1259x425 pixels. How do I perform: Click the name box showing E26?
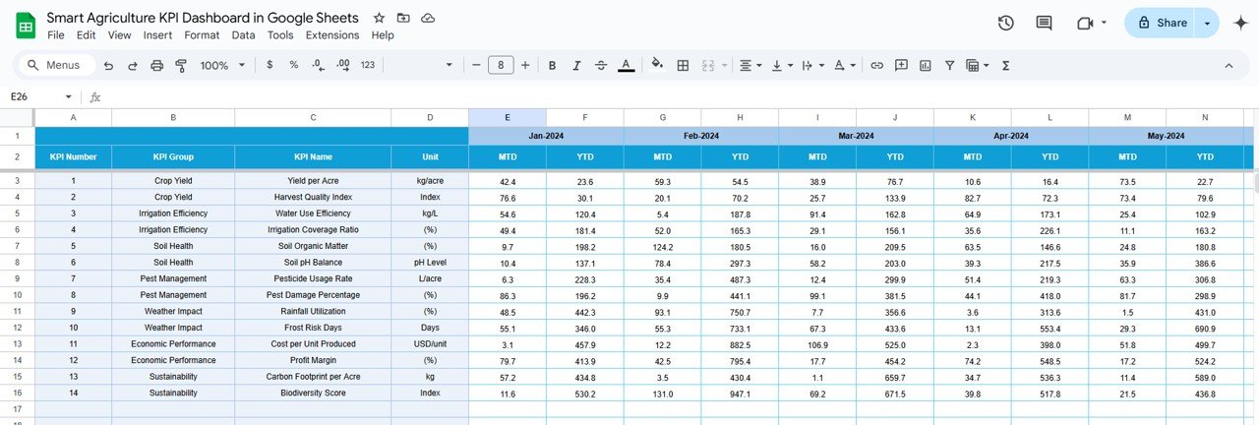coord(41,96)
